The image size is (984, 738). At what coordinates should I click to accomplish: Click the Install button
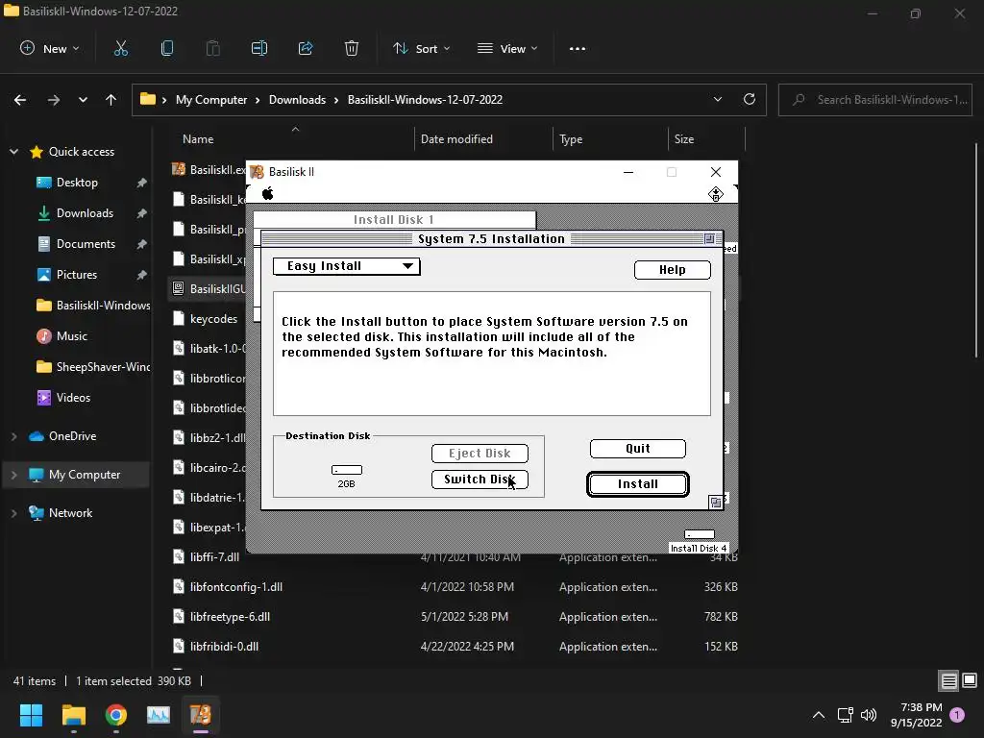tap(638, 484)
